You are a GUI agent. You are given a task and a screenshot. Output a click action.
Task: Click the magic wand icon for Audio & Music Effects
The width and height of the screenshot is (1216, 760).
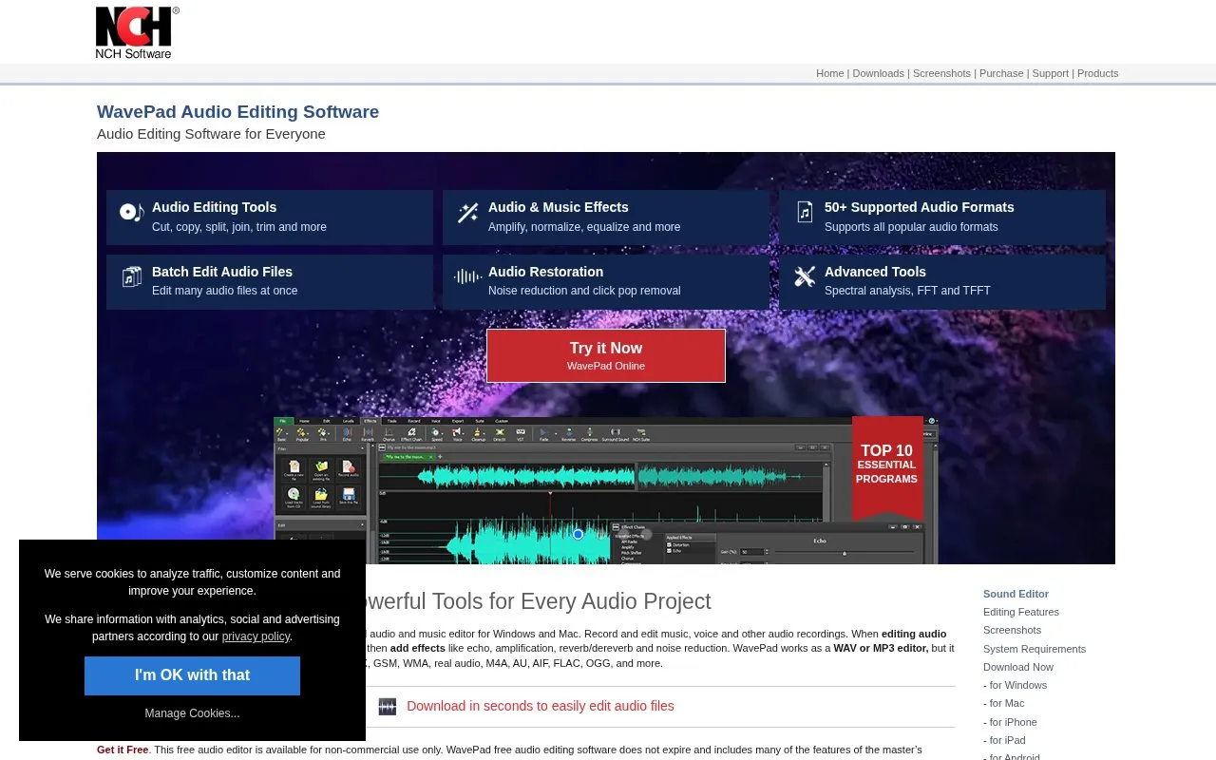click(x=467, y=213)
